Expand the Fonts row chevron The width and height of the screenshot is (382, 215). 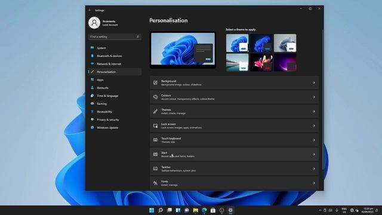pyautogui.click(x=314, y=183)
